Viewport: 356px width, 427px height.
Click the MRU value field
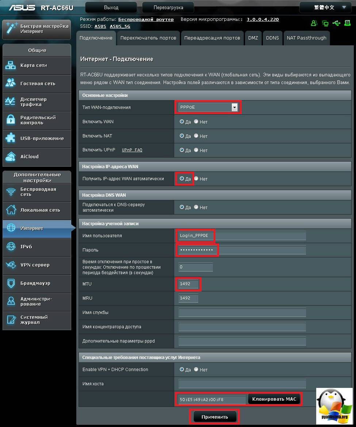(x=188, y=298)
